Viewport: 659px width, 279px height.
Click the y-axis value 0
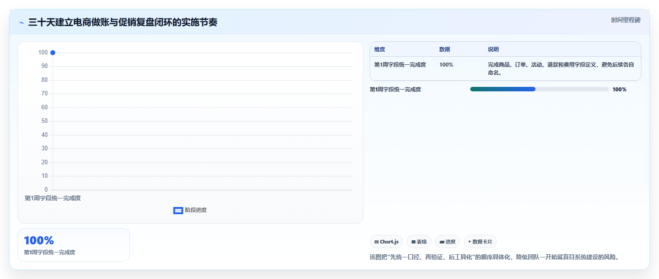tap(46, 190)
